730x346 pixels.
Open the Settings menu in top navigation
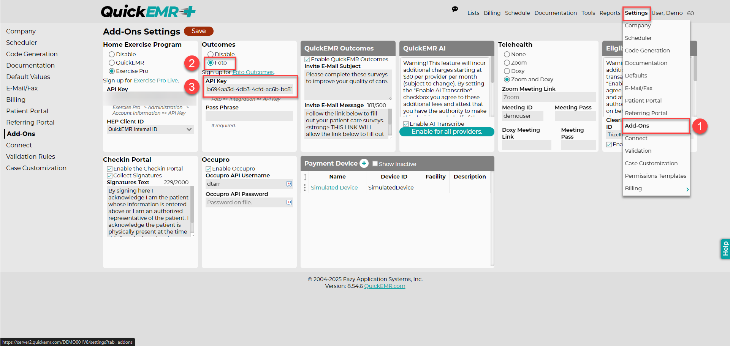coord(636,13)
